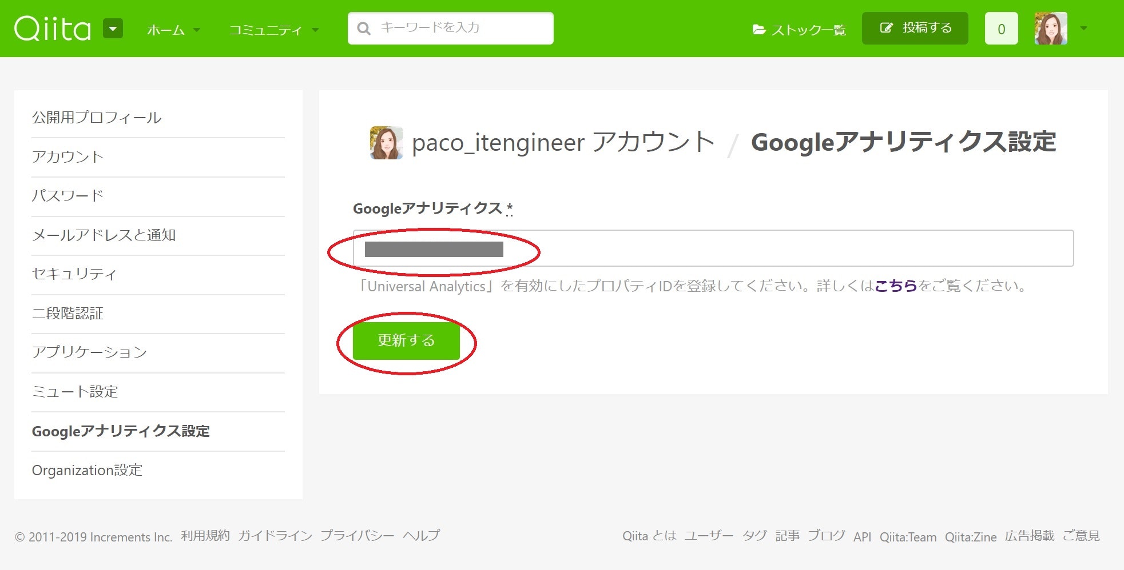Open 記事 footer link

[x=788, y=536]
